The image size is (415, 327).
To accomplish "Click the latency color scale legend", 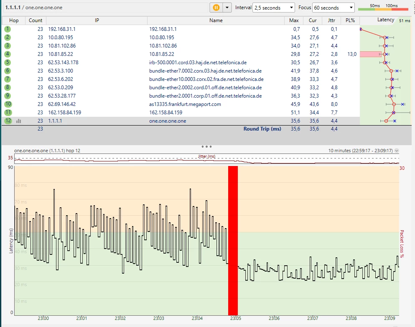I will point(383,8).
